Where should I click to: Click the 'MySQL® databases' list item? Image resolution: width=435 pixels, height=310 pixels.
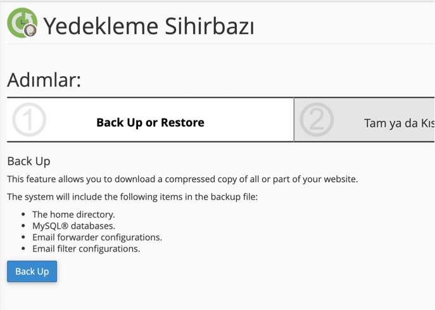click(x=73, y=226)
